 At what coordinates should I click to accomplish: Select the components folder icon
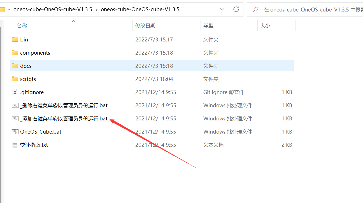pos(15,53)
